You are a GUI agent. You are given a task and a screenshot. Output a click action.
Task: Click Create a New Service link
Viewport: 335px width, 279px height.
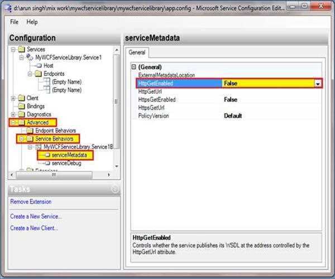click(x=36, y=216)
